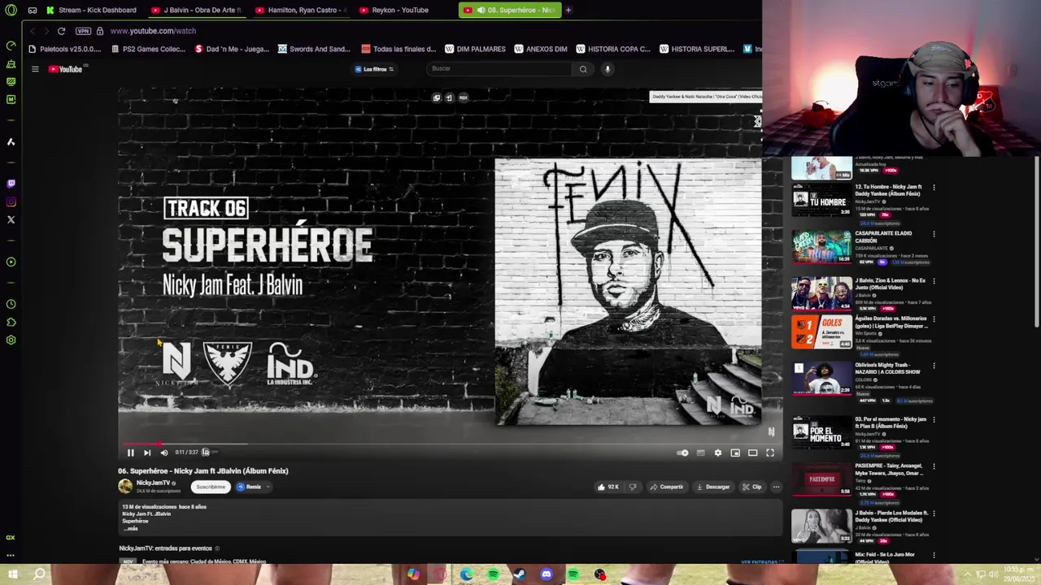This screenshot has height=585, width=1041.
Task: Play the 12. Tu Hombre suggested video
Action: (x=821, y=201)
